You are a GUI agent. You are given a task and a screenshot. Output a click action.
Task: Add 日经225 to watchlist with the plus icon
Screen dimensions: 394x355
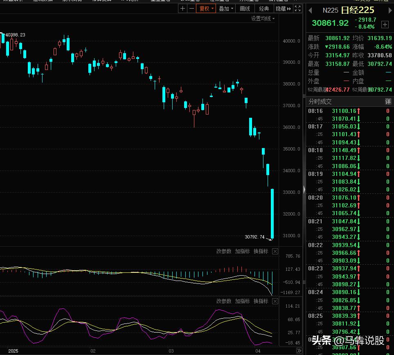coord(385,25)
